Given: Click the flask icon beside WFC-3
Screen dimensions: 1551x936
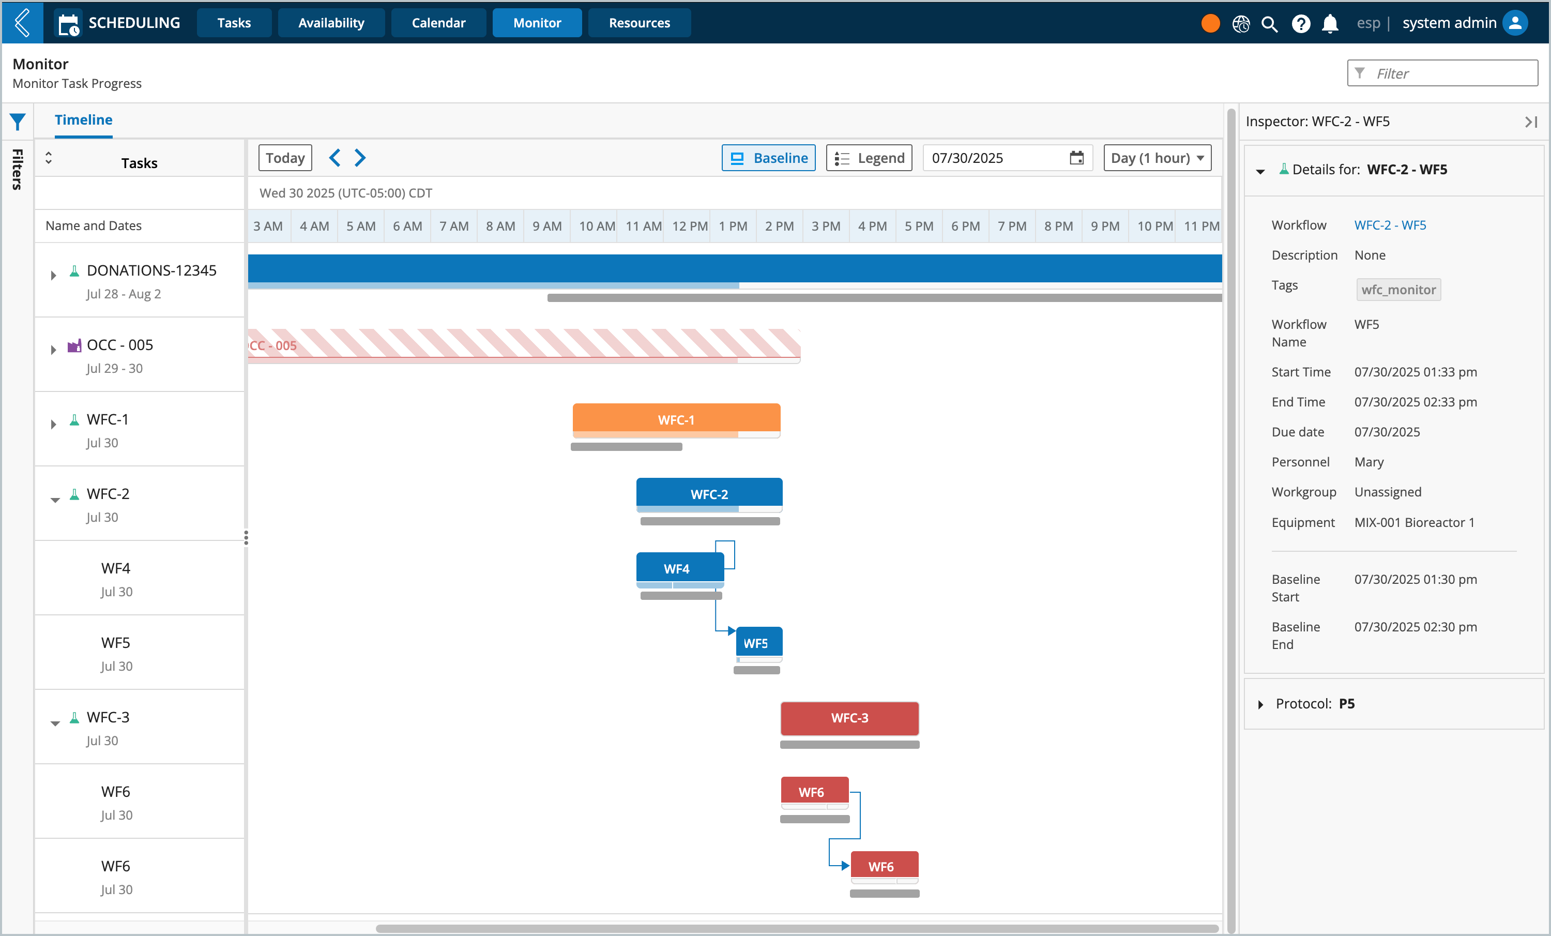Looking at the screenshot, I should pyautogui.click(x=74, y=718).
